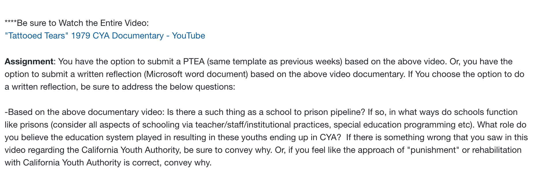Click the "same template as previous weeks" text
The height and width of the screenshot is (189, 536).
click(275, 62)
